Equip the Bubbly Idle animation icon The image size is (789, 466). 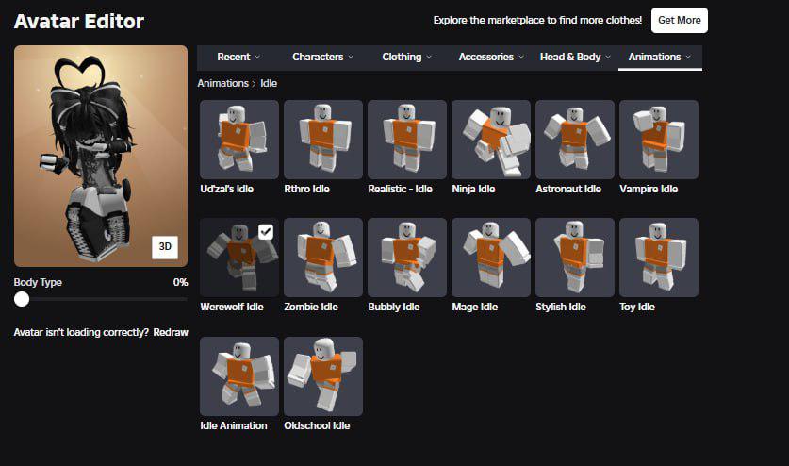tap(406, 258)
